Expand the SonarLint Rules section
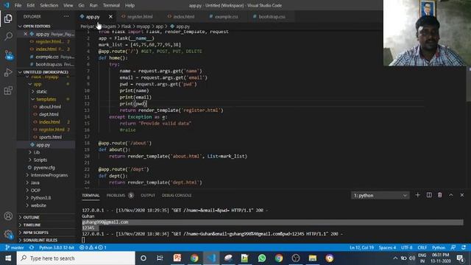 click(x=40, y=240)
